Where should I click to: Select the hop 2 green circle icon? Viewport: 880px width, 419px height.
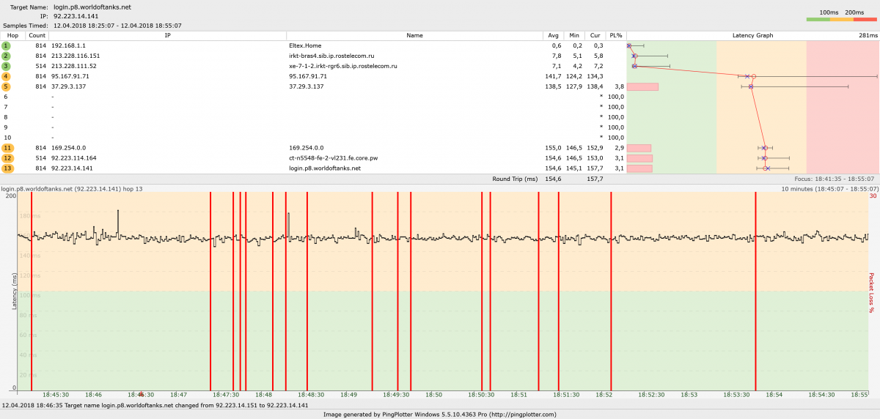tap(6, 56)
